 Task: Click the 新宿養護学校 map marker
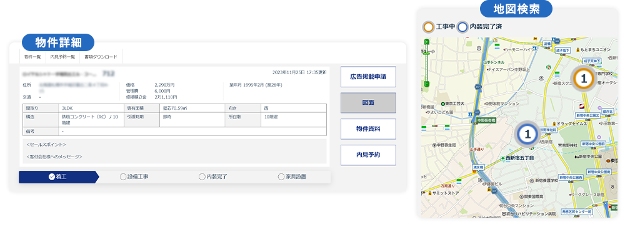544,180
